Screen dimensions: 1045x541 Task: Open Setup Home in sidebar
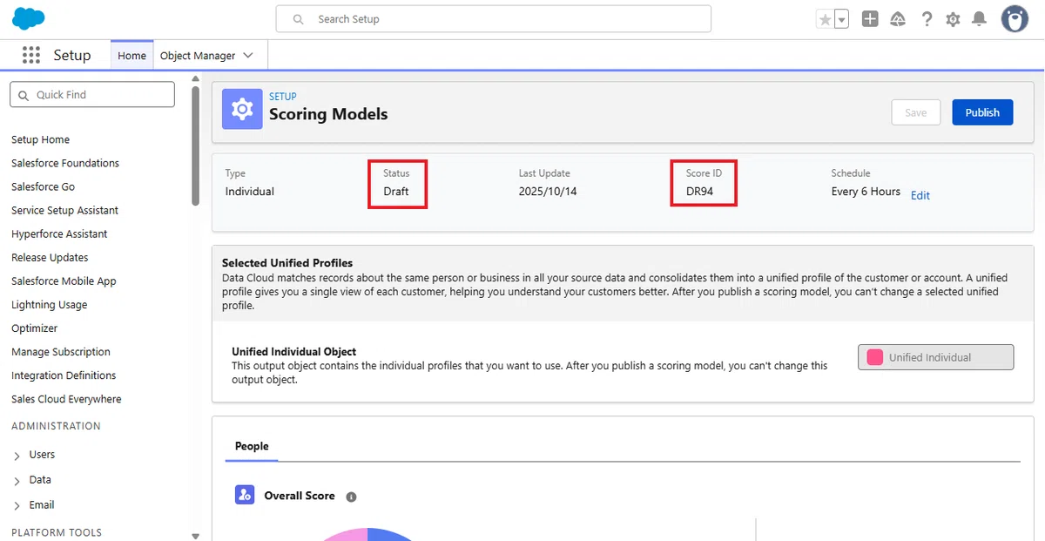pyautogui.click(x=40, y=139)
